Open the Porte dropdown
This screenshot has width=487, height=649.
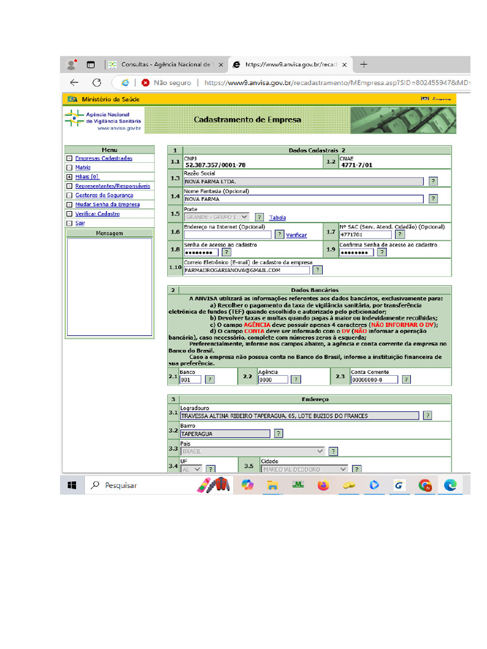(217, 217)
